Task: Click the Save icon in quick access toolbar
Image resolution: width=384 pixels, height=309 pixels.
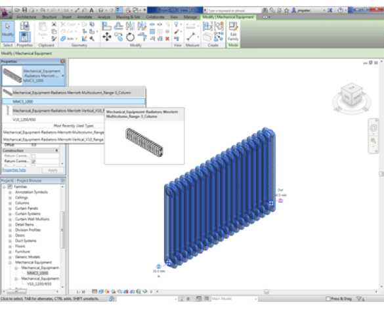Action: [24, 10]
